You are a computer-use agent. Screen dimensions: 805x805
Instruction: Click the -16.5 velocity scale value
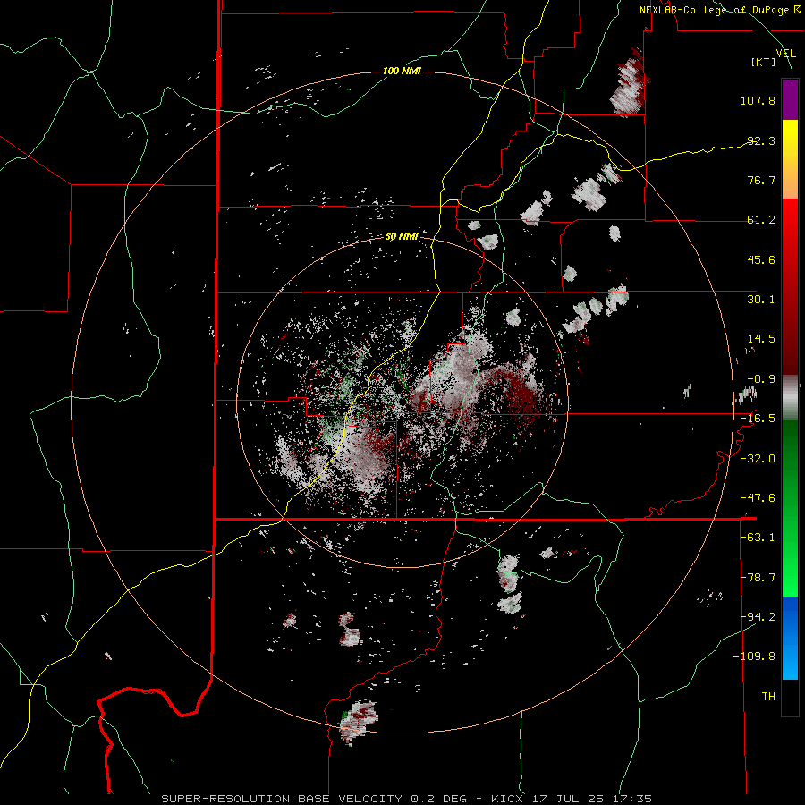coord(758,419)
